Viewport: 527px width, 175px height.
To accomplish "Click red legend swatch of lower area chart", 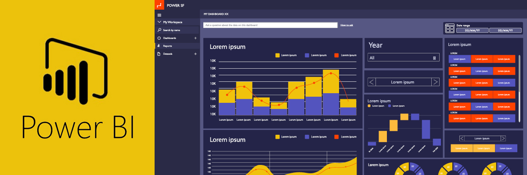I will [336, 137].
